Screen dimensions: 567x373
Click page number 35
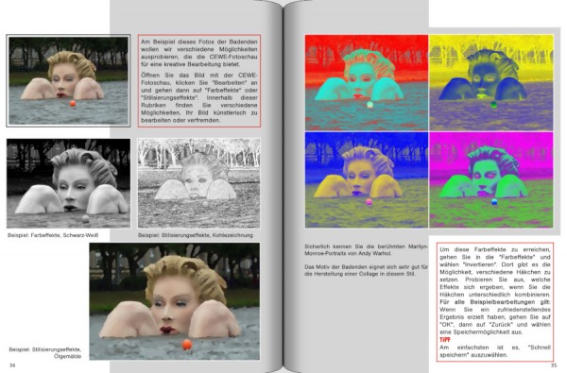click(554, 365)
